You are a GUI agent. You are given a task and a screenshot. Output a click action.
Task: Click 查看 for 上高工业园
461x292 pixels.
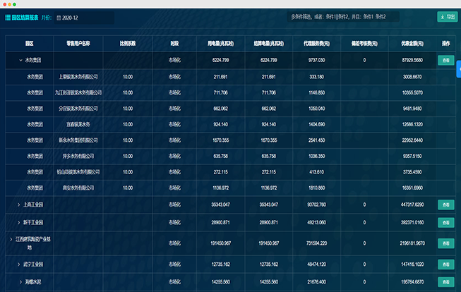[445, 205]
